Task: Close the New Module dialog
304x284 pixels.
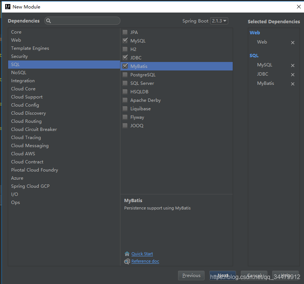Action: tap(298, 7)
